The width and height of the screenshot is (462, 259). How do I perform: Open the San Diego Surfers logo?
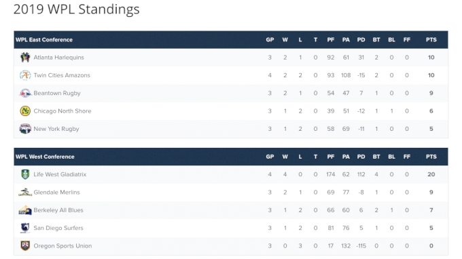point(25,228)
